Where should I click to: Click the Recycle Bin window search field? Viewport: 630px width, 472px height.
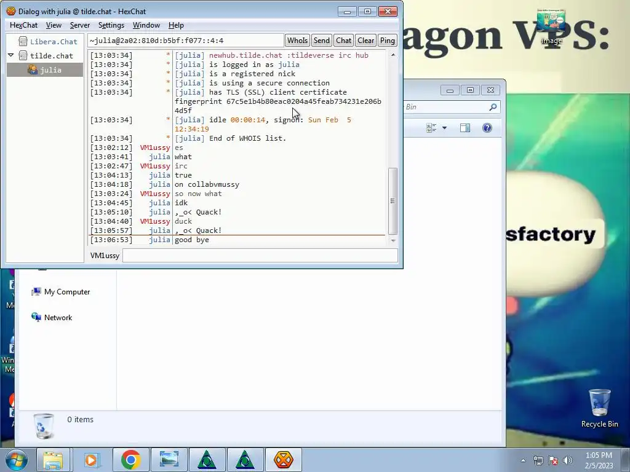coord(445,107)
